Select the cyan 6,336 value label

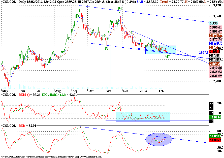point(214,23)
